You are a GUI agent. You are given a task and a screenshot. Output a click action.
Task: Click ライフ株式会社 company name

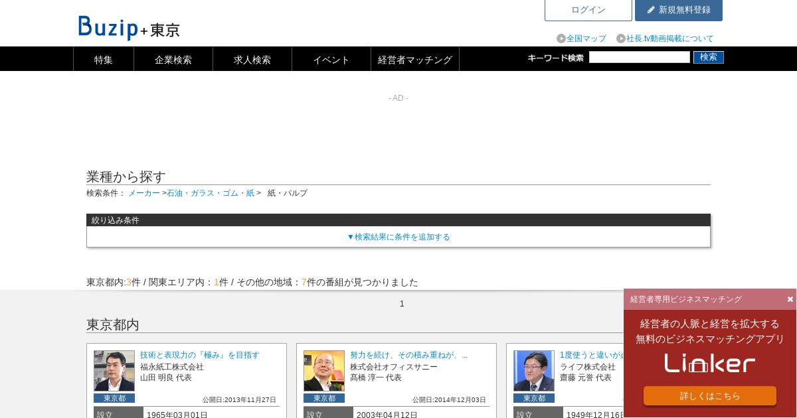(588, 367)
